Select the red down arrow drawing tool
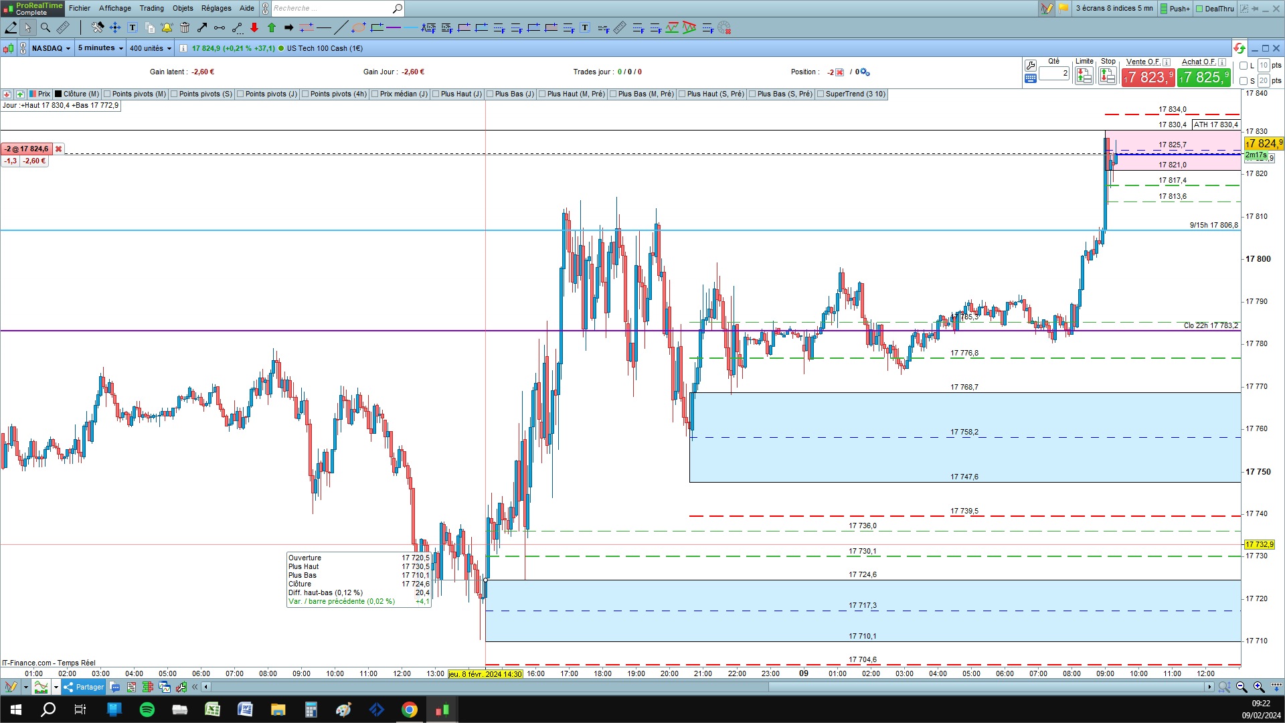 tap(254, 27)
